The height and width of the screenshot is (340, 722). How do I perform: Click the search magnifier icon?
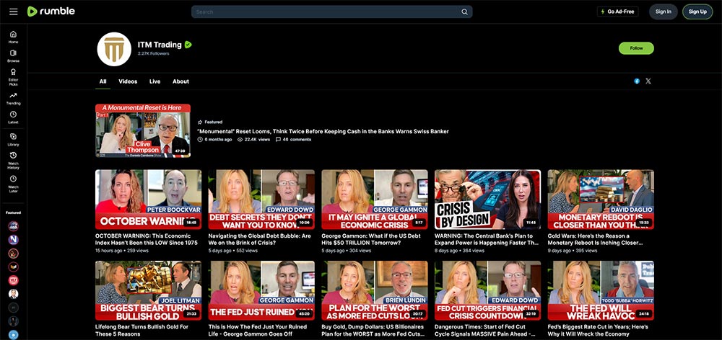point(465,12)
